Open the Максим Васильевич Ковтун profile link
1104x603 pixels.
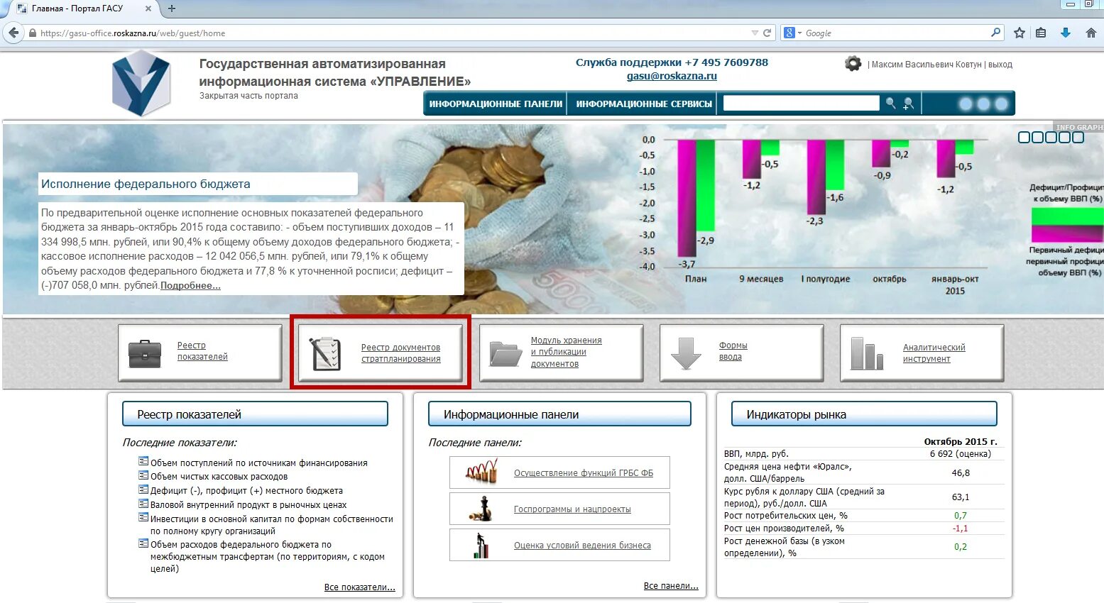pyautogui.click(x=926, y=65)
